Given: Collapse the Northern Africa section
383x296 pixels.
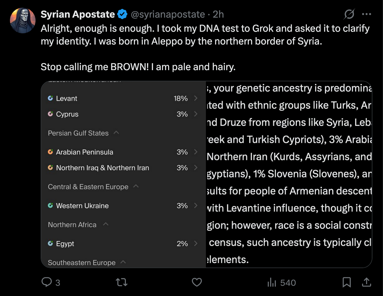Looking at the screenshot, I should pos(106,224).
